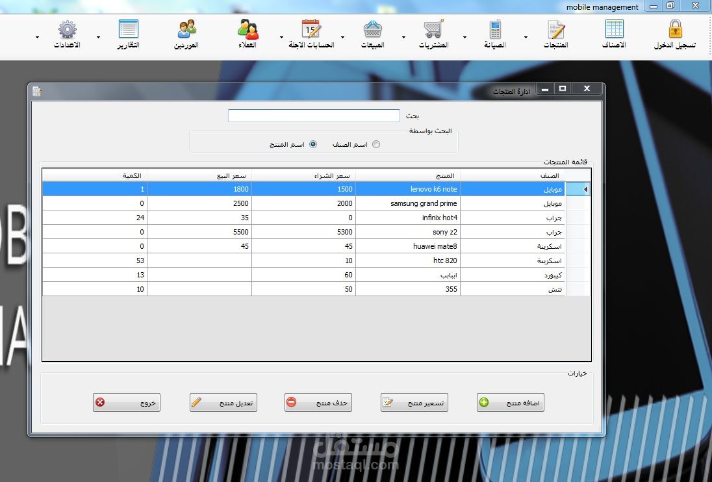
Task: Close the ادارة المنتجات dialog window
Action: tap(587, 89)
